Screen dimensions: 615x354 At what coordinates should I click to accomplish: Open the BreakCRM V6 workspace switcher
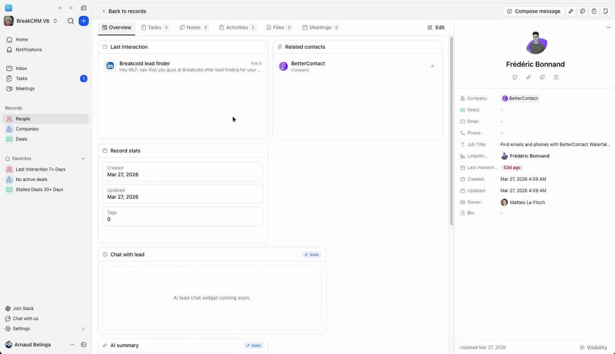pos(31,21)
